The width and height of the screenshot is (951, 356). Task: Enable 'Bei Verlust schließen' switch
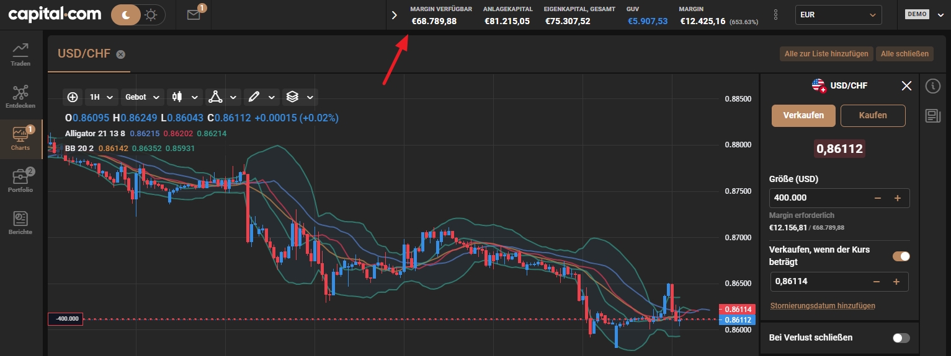[901, 338]
